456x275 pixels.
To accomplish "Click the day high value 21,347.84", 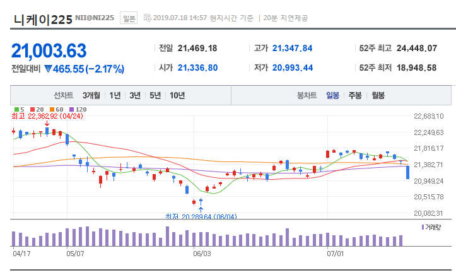I will (292, 49).
